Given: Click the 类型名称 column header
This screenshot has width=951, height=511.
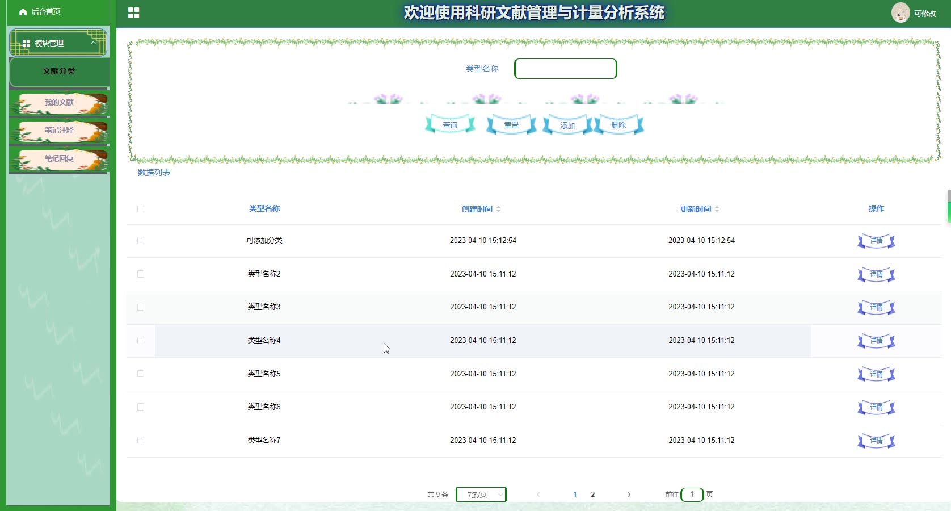Looking at the screenshot, I should coord(264,209).
